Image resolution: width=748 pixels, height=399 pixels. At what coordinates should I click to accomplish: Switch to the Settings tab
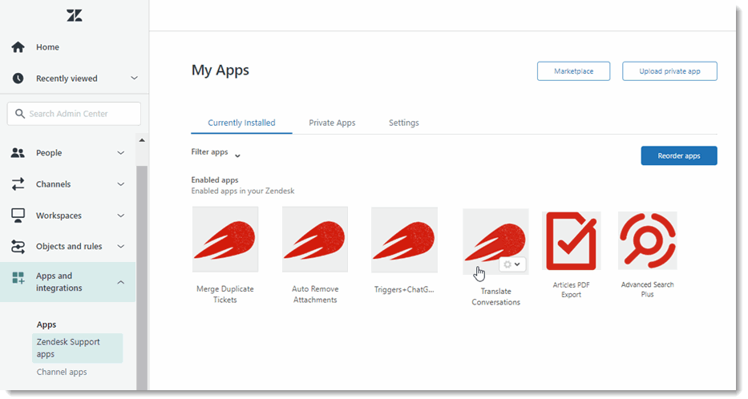403,123
